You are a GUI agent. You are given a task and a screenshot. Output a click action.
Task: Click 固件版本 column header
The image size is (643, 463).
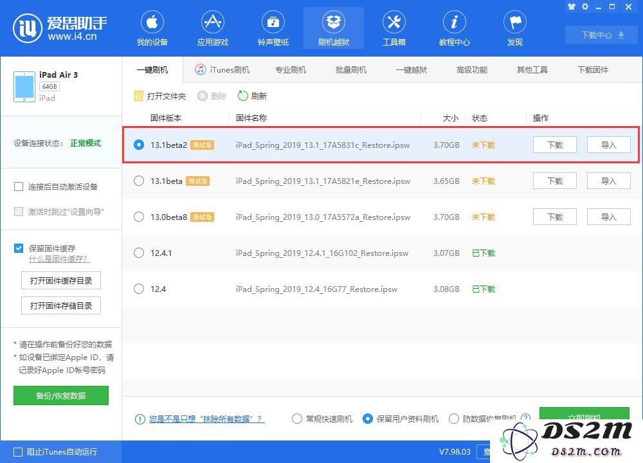coord(166,118)
